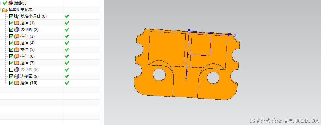Suppress 拉伸 (1) via its checkbox

click(x=11, y=23)
